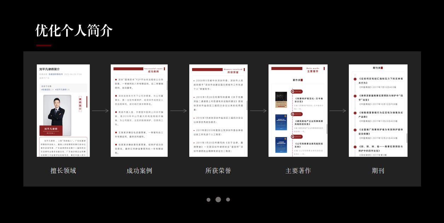Click the article title 《销售假冒香烟行为应定性为销售伪劣产品罪》
The height and width of the screenshot is (223, 444).
[x=381, y=114]
